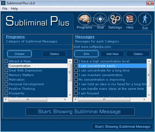This screenshot has width=155, height=132.
Task: Select message 'My concentration is improving'
Action: (102, 80)
